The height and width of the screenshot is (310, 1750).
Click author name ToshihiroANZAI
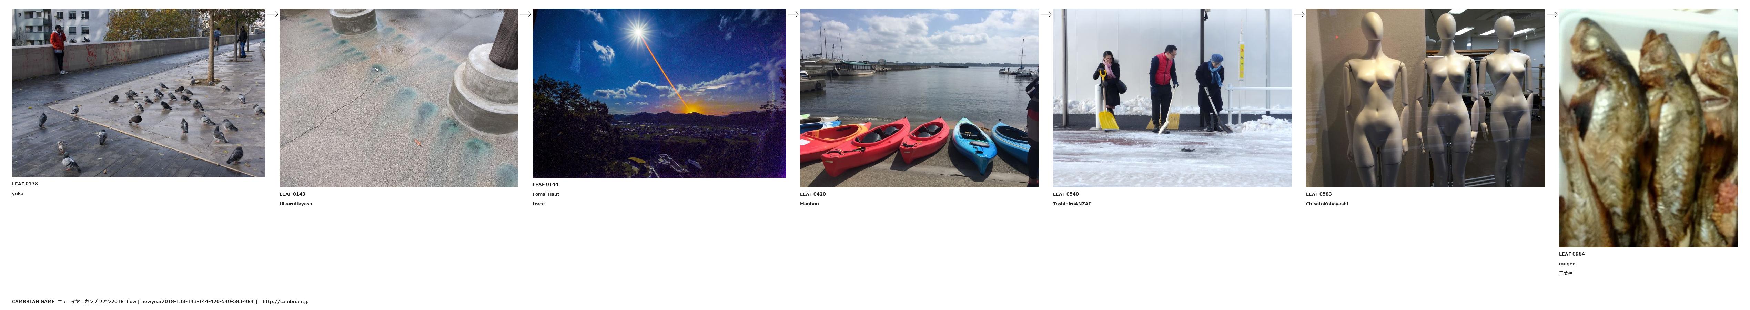click(1071, 204)
